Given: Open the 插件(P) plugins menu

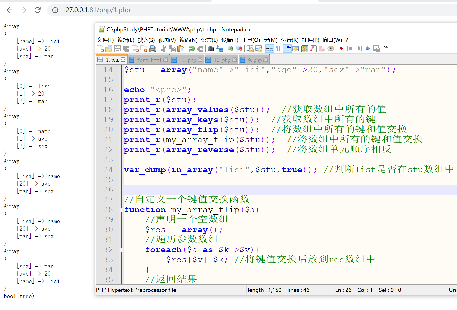Looking at the screenshot, I should pyautogui.click(x=310, y=40).
